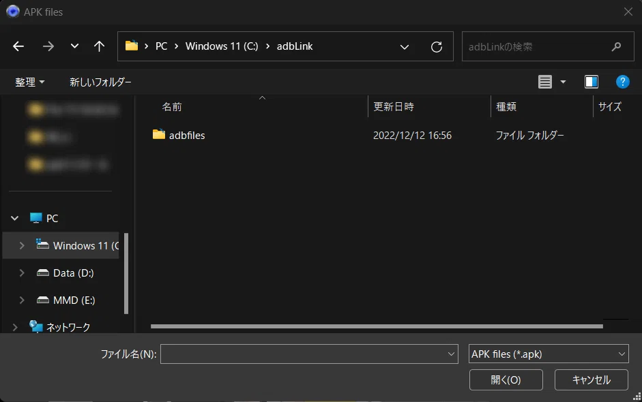Sort by 名前 column header
Image resolution: width=642 pixels, height=402 pixels.
172,107
